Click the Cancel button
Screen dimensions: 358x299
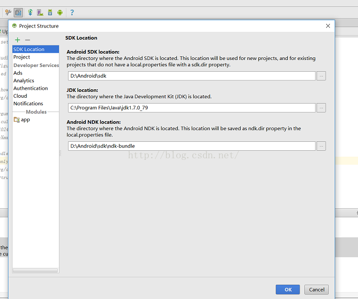[317, 289]
